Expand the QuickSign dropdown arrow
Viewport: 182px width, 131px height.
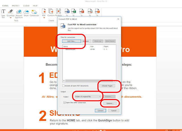pos(11,18)
